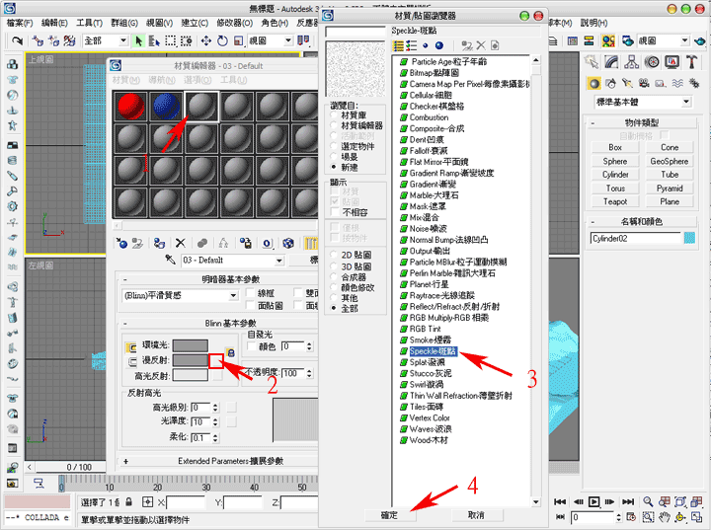This screenshot has height=530, width=711.
Task: Select the 2D 貼圖 radio button
Action: [x=335, y=255]
